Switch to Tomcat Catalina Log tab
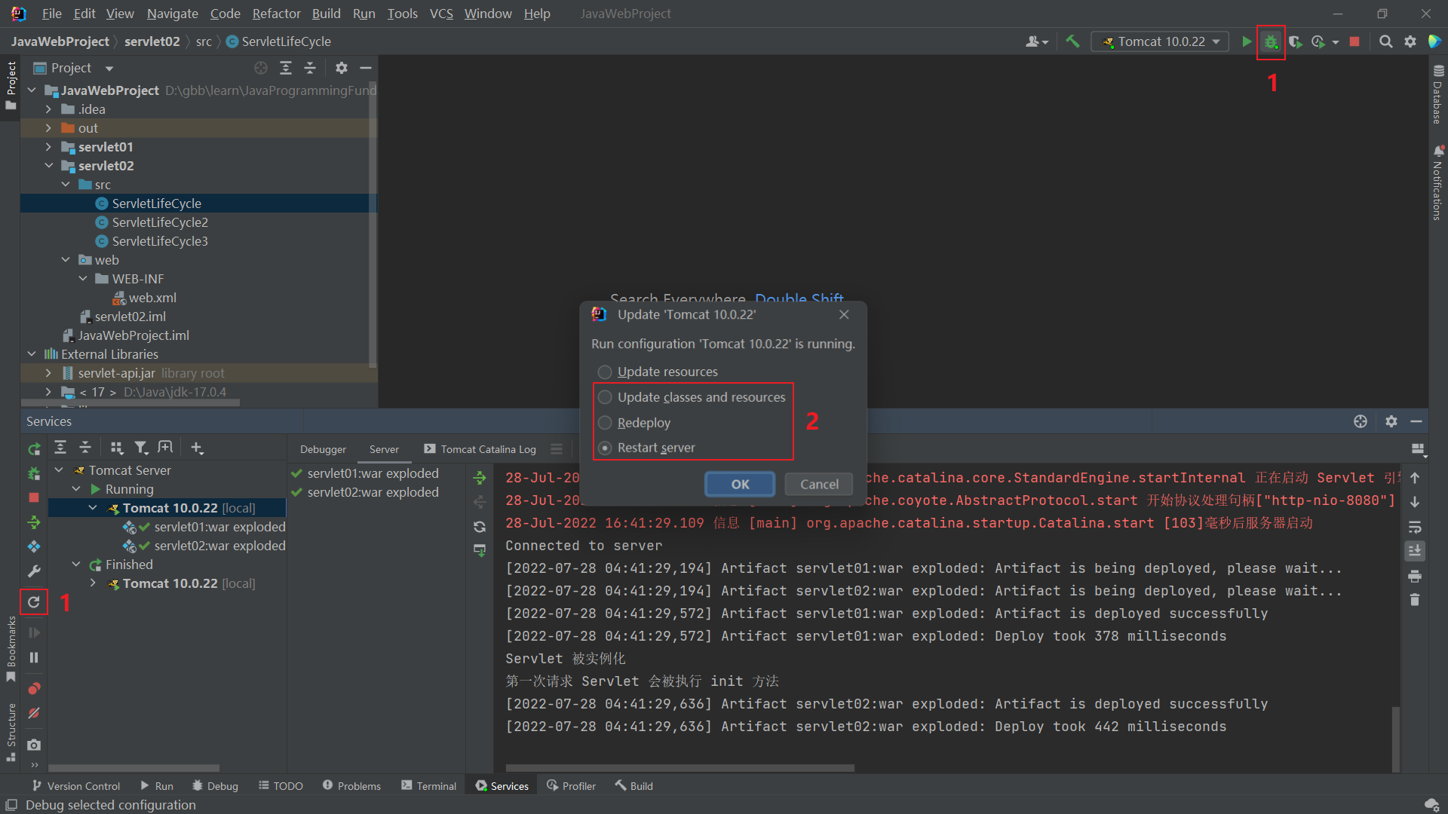The height and width of the screenshot is (814, 1448). click(480, 449)
